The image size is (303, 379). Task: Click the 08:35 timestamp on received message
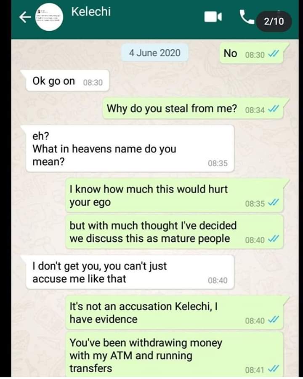point(218,163)
